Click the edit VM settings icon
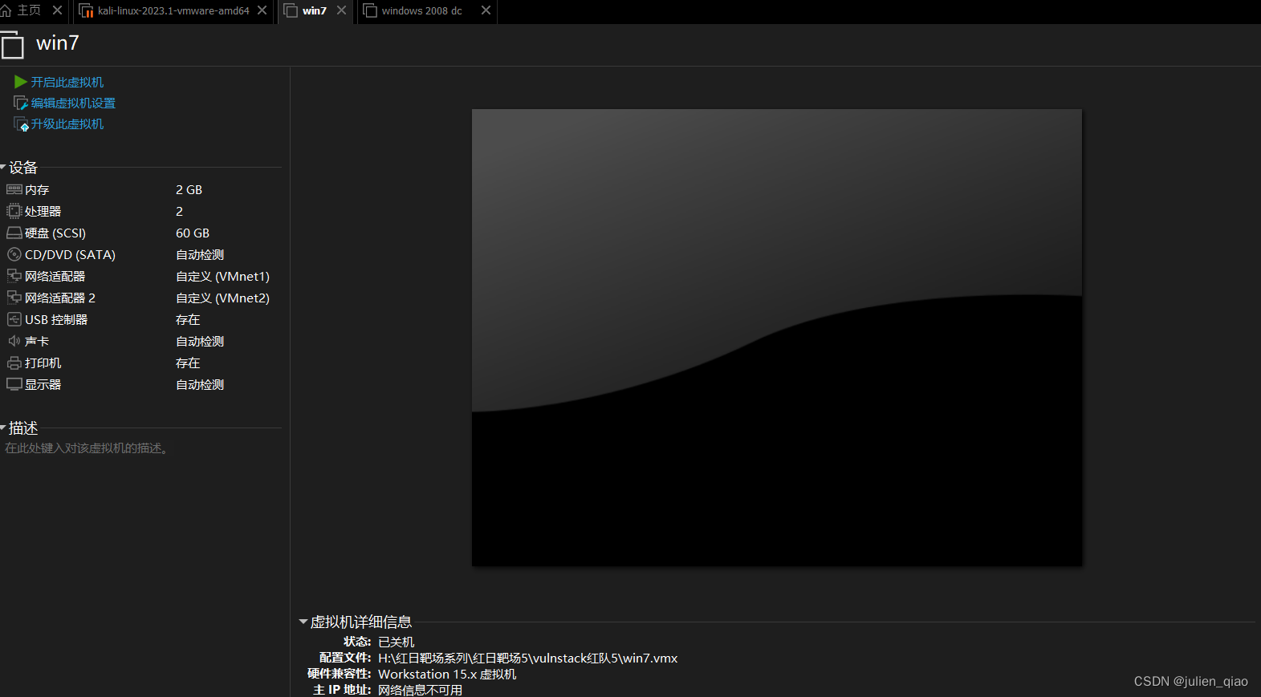Viewport: 1261px width, 697px height. [x=21, y=103]
